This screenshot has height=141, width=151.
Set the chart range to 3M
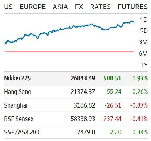point(143,42)
